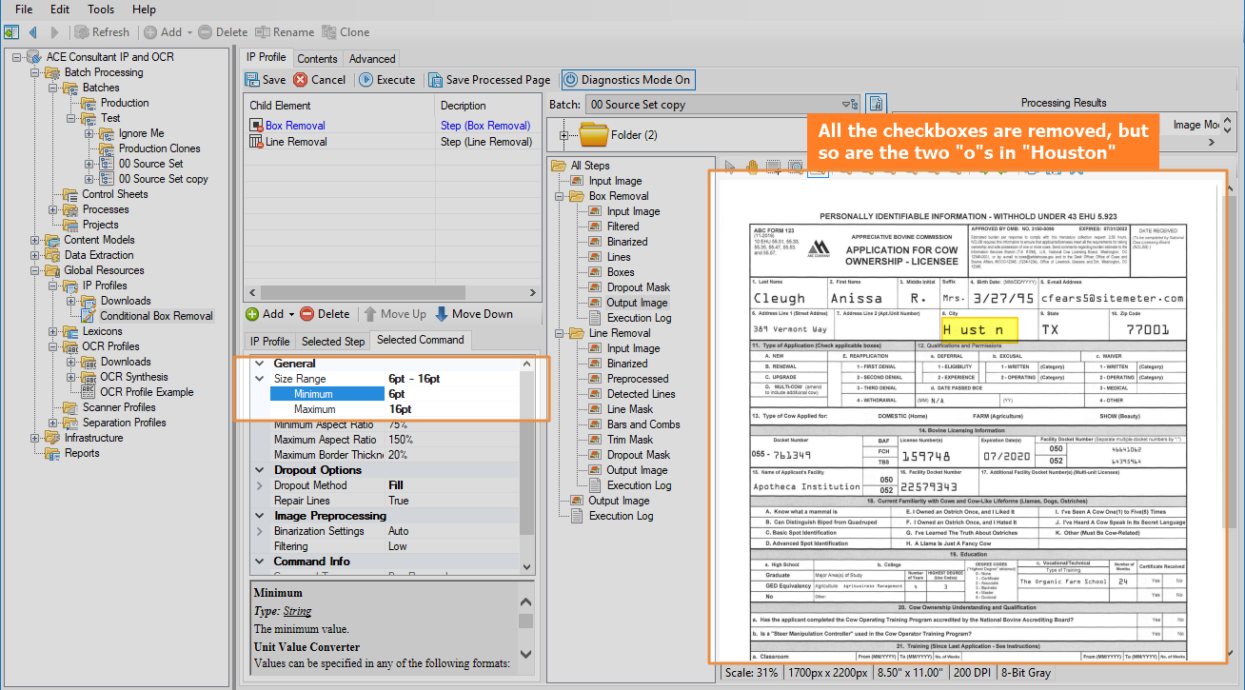Run the profile with the Execute button
This screenshot has height=690, width=1245.
(387, 80)
